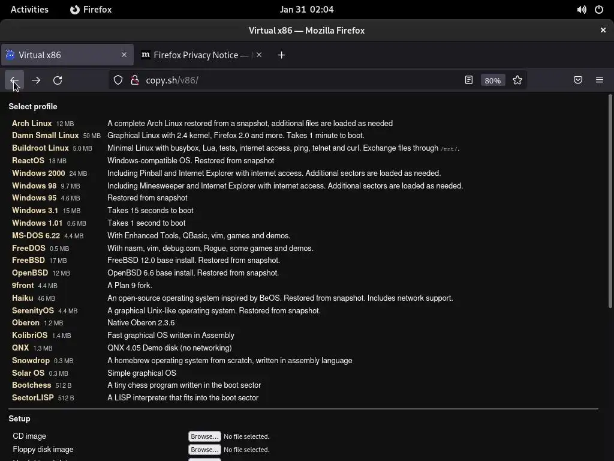The image size is (614, 461).
Task: Click the page vertical scrollbar
Action: click(x=610, y=200)
